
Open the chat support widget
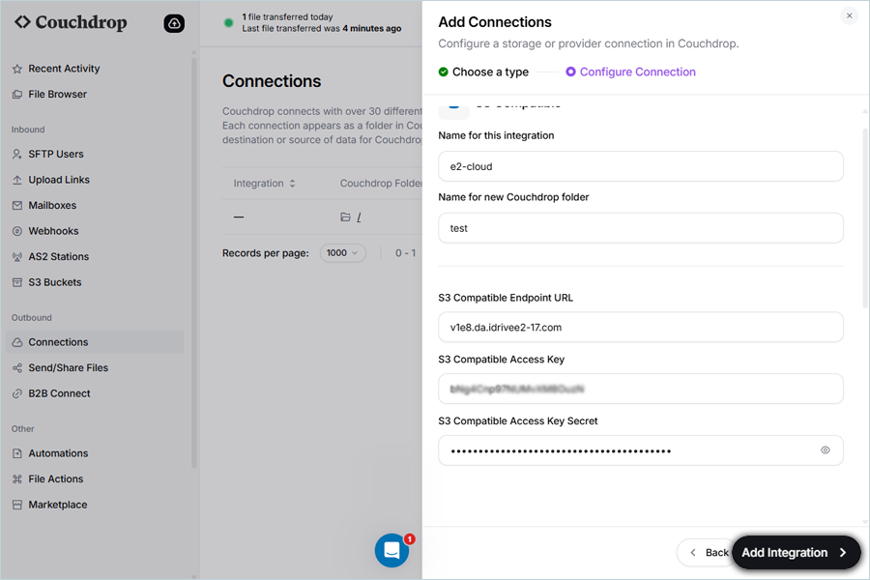(391, 551)
